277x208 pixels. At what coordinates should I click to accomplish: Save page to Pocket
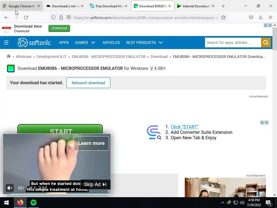click(251, 17)
